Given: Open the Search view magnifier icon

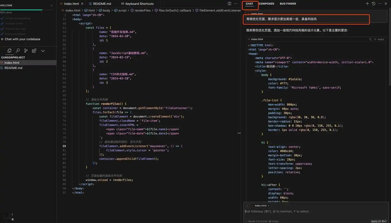Looking at the screenshot, I should click(18, 51).
